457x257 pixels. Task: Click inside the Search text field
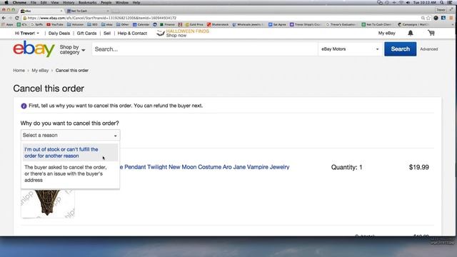(x=205, y=49)
